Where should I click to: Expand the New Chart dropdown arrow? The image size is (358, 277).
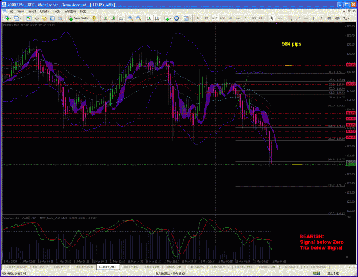click(x=10, y=18)
